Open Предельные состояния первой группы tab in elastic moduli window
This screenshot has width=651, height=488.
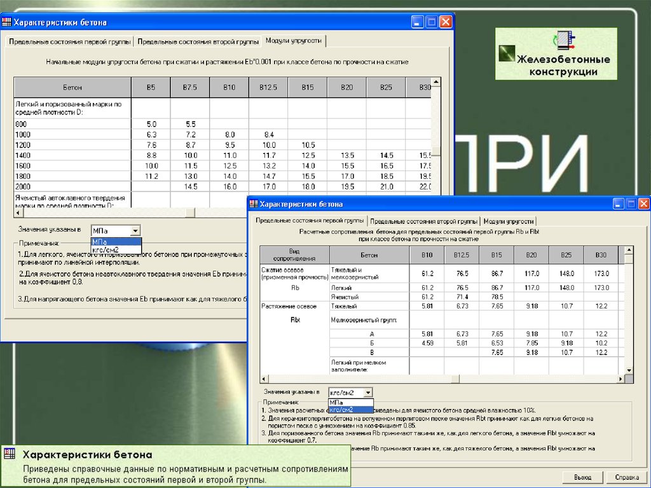click(69, 41)
